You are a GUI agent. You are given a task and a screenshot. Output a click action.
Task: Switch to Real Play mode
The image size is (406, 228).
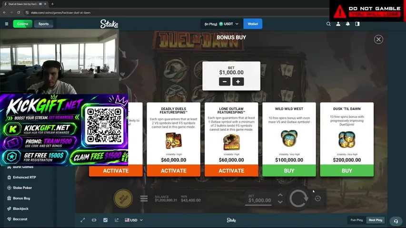[x=376, y=220]
